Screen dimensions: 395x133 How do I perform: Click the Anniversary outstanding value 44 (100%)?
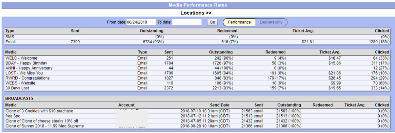click(x=223, y=68)
